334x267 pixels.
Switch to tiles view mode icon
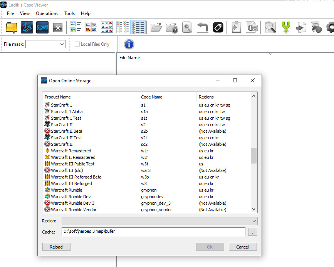point(76,27)
